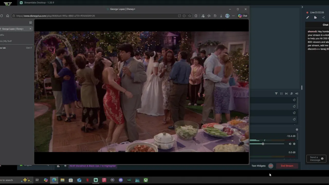329x185 pixels.
Task: Click the performance stats bar chart icon
Action: pyautogui.click(x=58, y=166)
